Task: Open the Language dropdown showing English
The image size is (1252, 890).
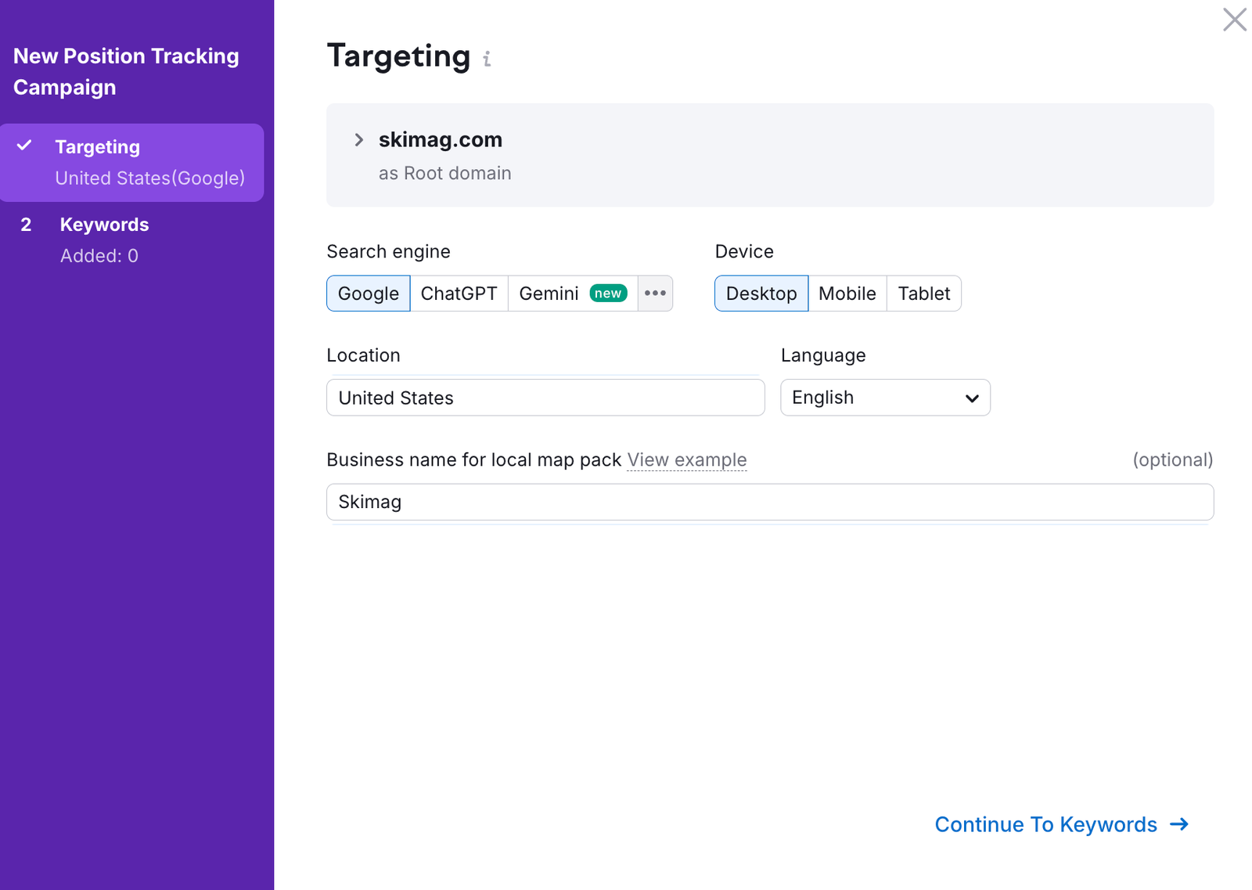Action: (x=885, y=398)
